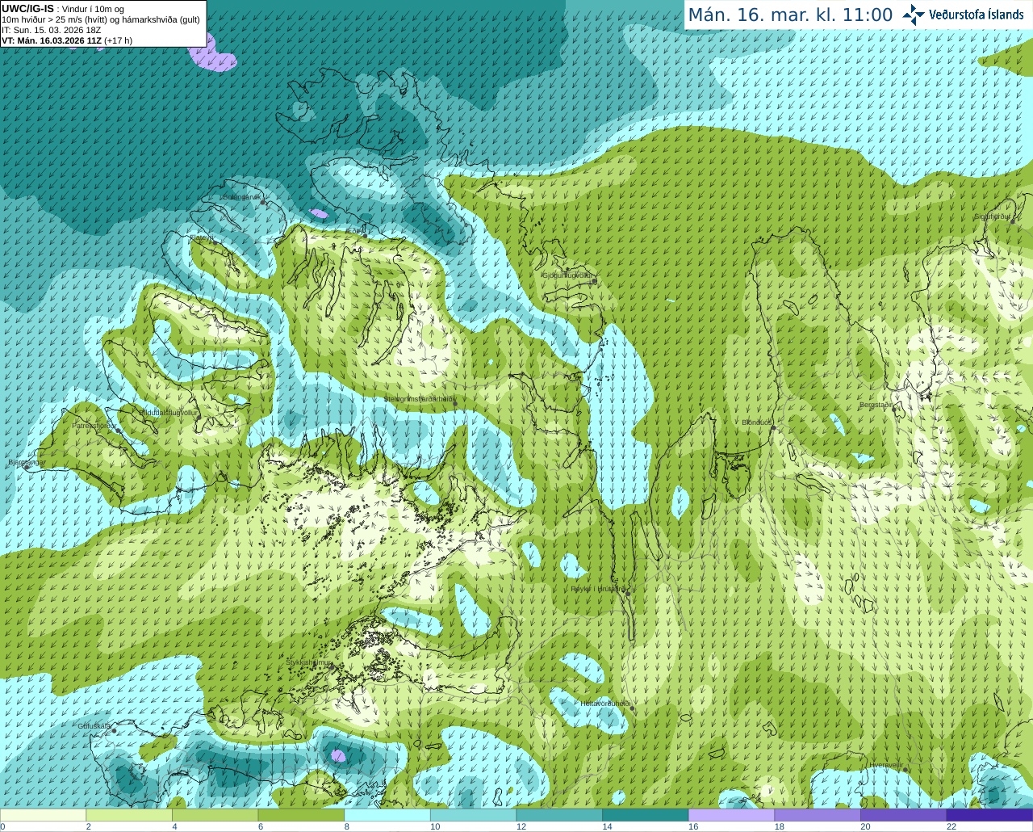Click the 0–2 m/s pale yellow legend swatch
Viewport: 1033px width, 832px height.
point(43,815)
